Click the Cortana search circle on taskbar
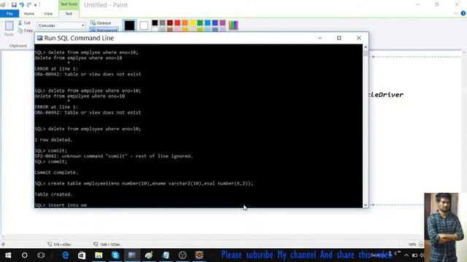The height and width of the screenshot is (262, 467). (x=24, y=255)
